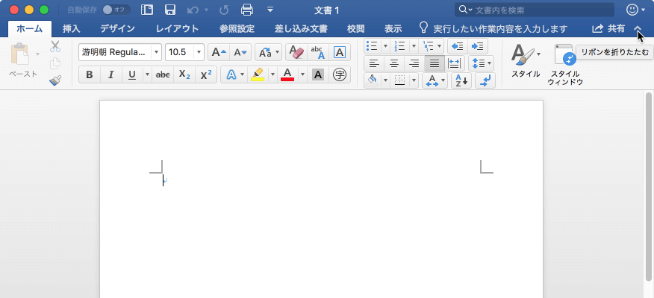
Task: Apply character border (boxed A) icon
Action: pos(340,52)
